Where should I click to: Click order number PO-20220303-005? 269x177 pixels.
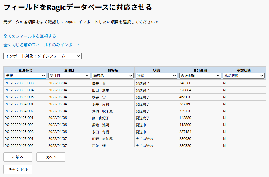click(19, 97)
